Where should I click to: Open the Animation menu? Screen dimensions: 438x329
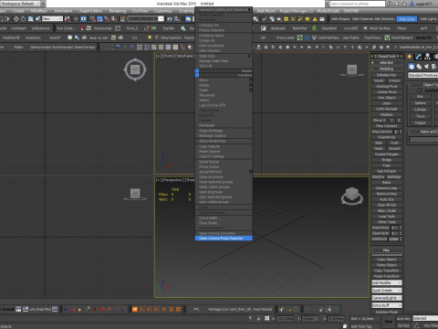pyautogui.click(x=63, y=11)
